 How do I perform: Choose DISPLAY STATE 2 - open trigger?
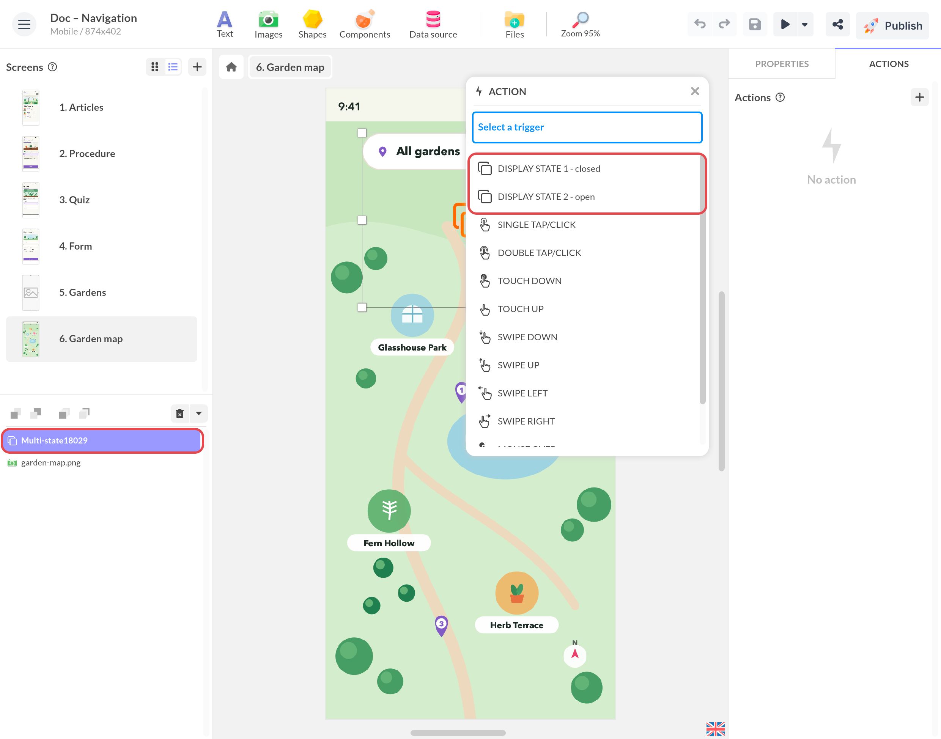(587, 197)
